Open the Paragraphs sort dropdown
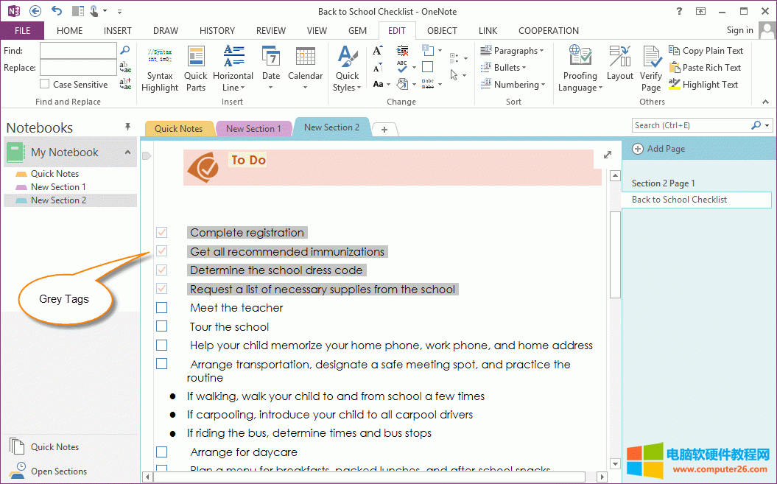 [513, 51]
